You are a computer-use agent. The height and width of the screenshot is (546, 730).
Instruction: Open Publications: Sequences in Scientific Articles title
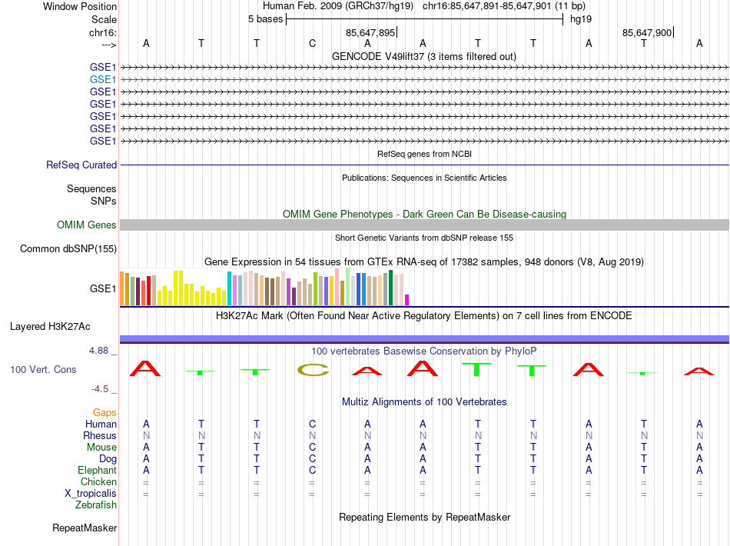pyautogui.click(x=424, y=178)
